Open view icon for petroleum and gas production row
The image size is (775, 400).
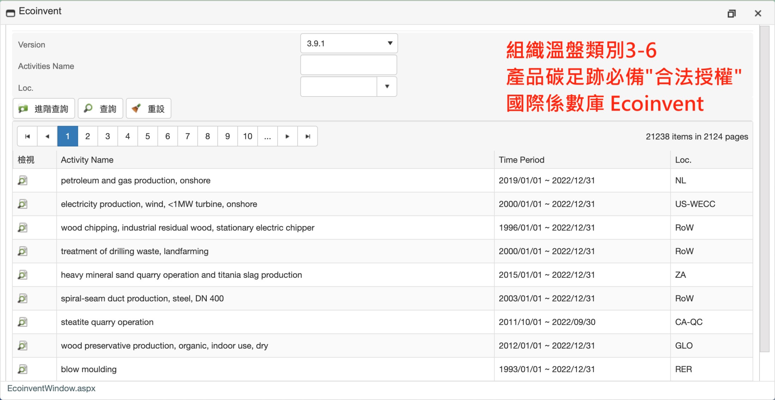pos(23,180)
